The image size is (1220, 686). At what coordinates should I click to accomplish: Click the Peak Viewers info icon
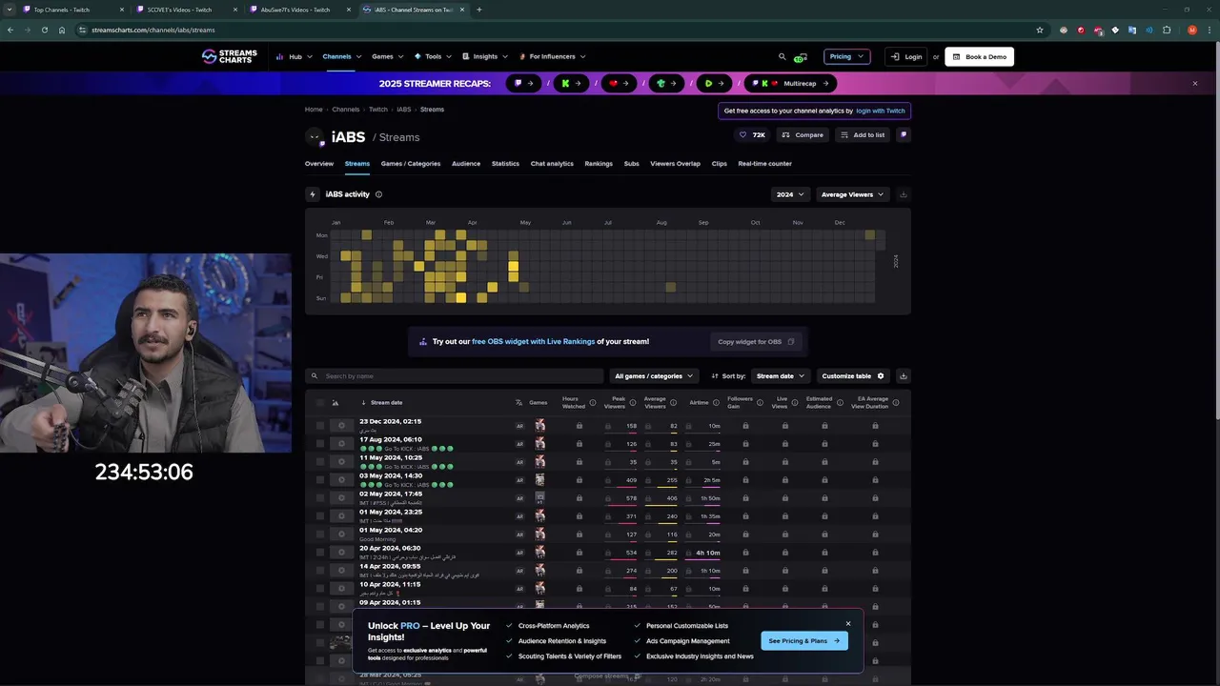[x=633, y=402]
